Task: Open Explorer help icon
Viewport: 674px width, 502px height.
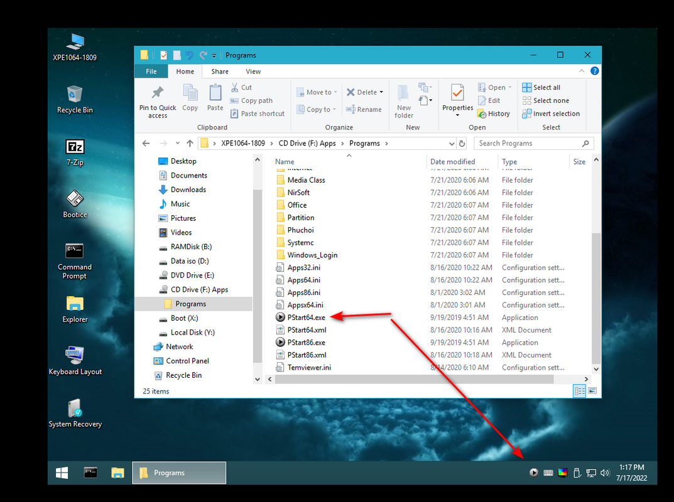Action: [x=594, y=71]
